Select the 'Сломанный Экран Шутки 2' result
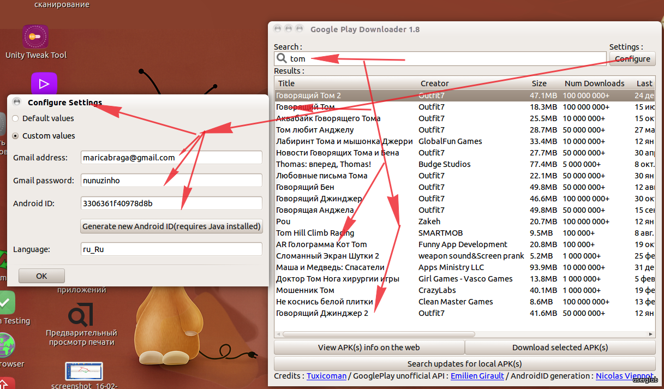664x389 pixels. click(x=465, y=256)
